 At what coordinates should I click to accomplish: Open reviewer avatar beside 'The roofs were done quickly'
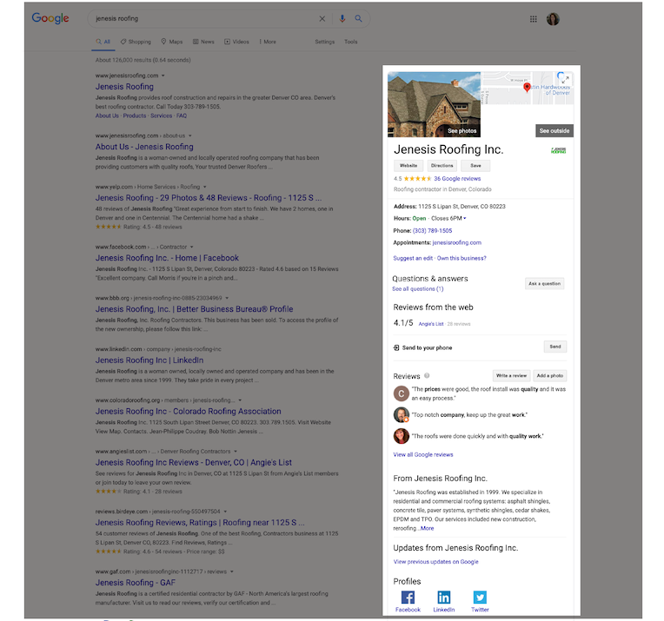click(401, 436)
